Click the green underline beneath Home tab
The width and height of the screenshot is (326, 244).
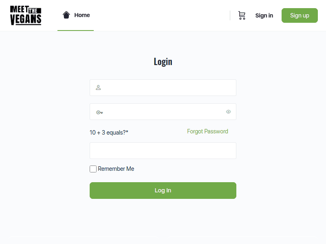coord(75,30)
